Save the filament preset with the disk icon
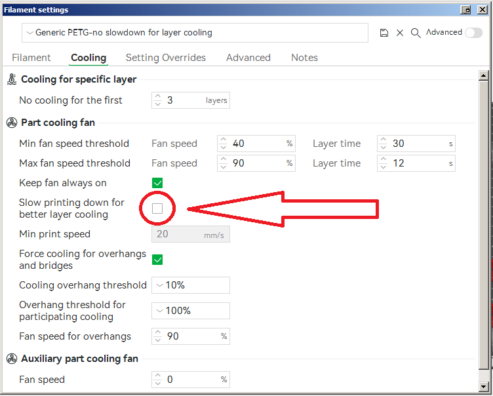The width and height of the screenshot is (493, 396). (384, 33)
